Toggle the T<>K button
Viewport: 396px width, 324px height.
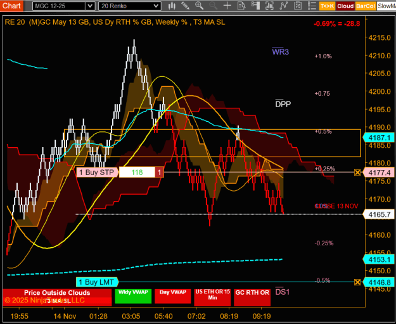tap(327, 6)
